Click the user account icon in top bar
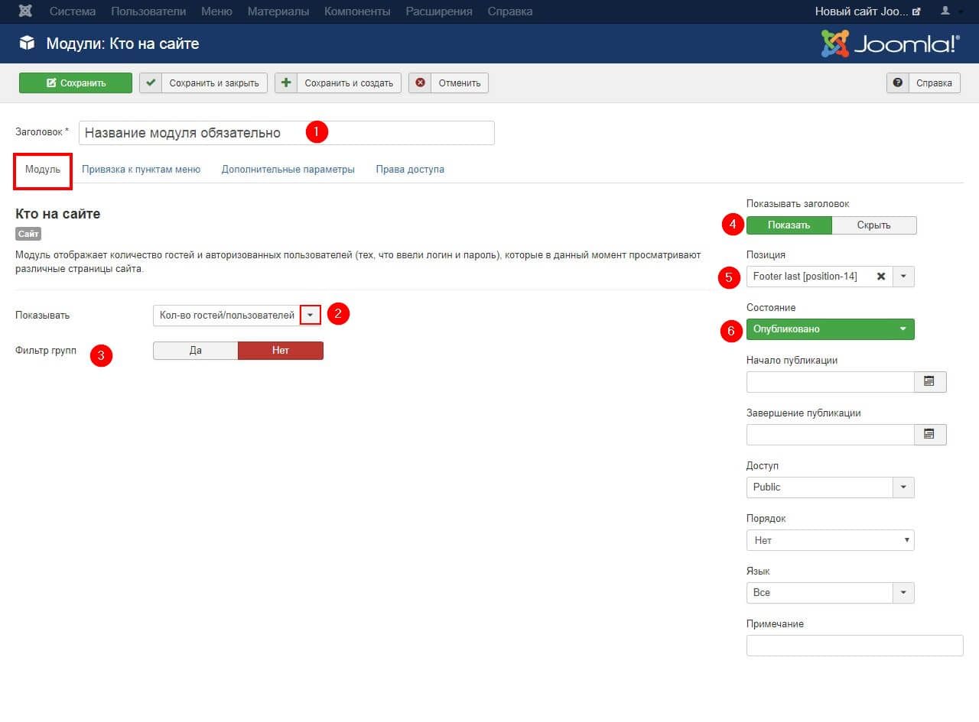Screen dimensions: 979x722 946,11
